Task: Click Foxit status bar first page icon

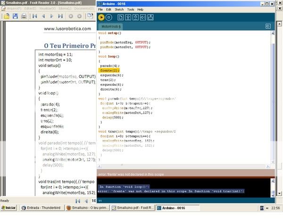Action: tap(78, 201)
